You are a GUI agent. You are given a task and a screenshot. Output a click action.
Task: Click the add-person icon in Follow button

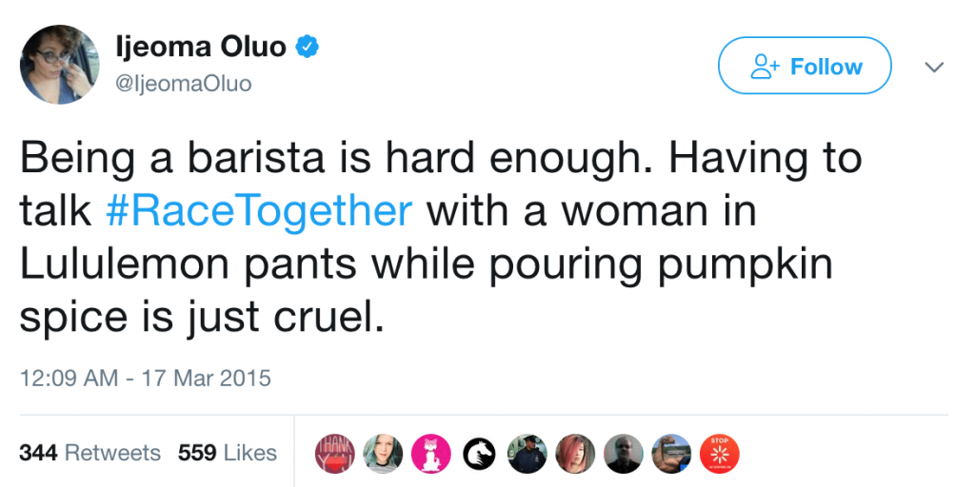click(x=766, y=67)
